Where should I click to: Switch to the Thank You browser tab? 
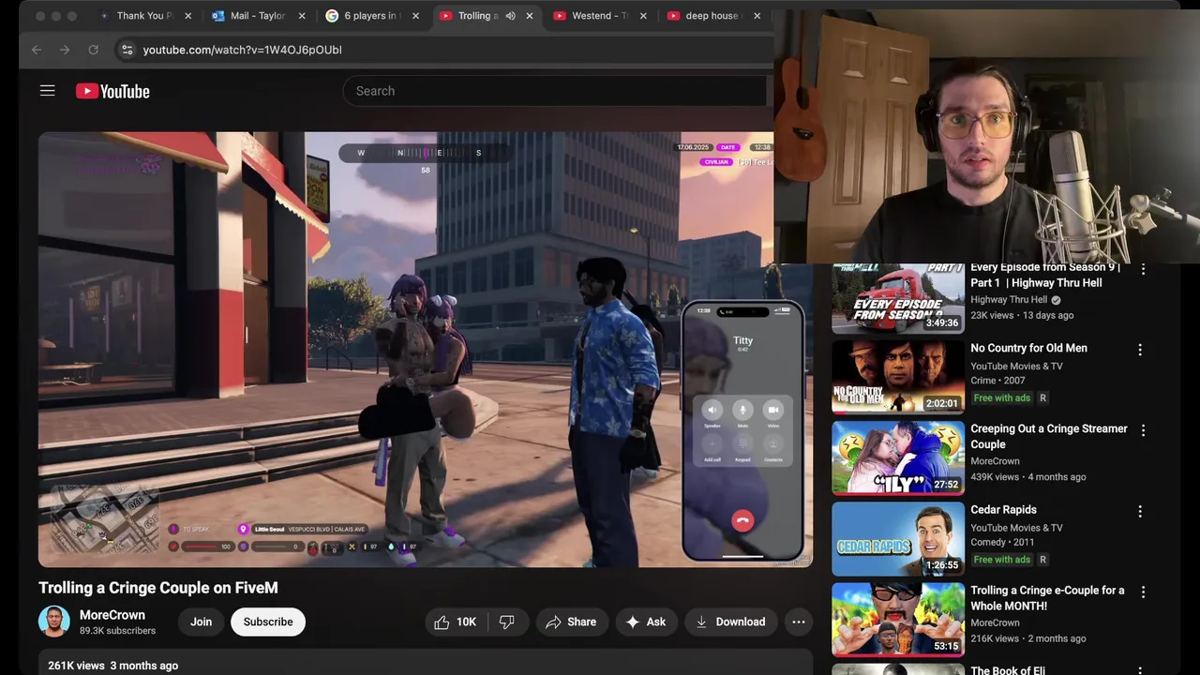click(x=145, y=16)
